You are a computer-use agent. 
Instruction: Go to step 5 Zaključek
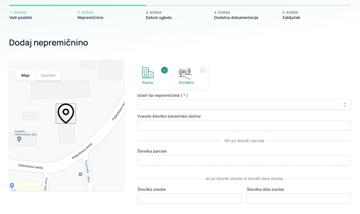tap(291, 15)
